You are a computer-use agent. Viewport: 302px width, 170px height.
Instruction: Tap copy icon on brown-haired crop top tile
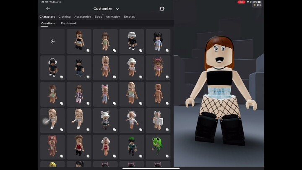coord(88,50)
